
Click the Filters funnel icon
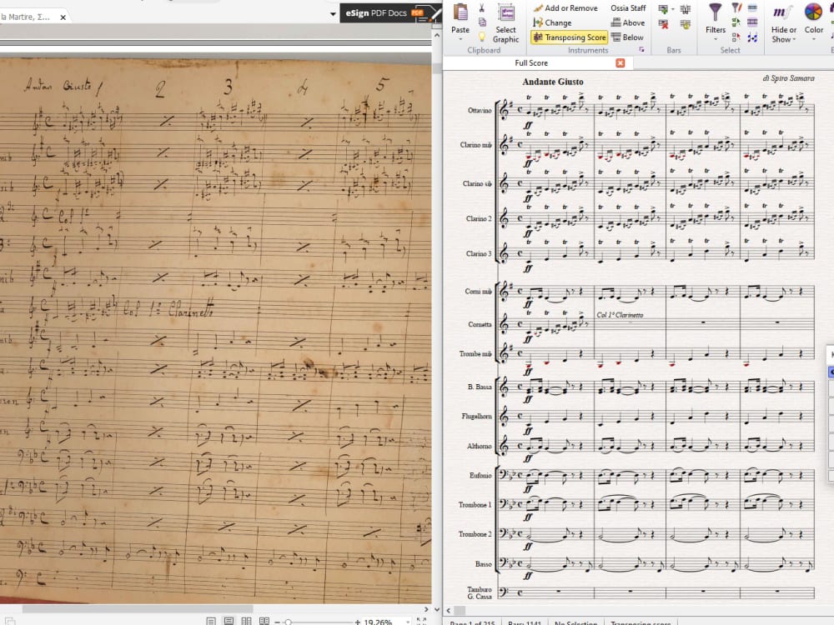tap(716, 12)
